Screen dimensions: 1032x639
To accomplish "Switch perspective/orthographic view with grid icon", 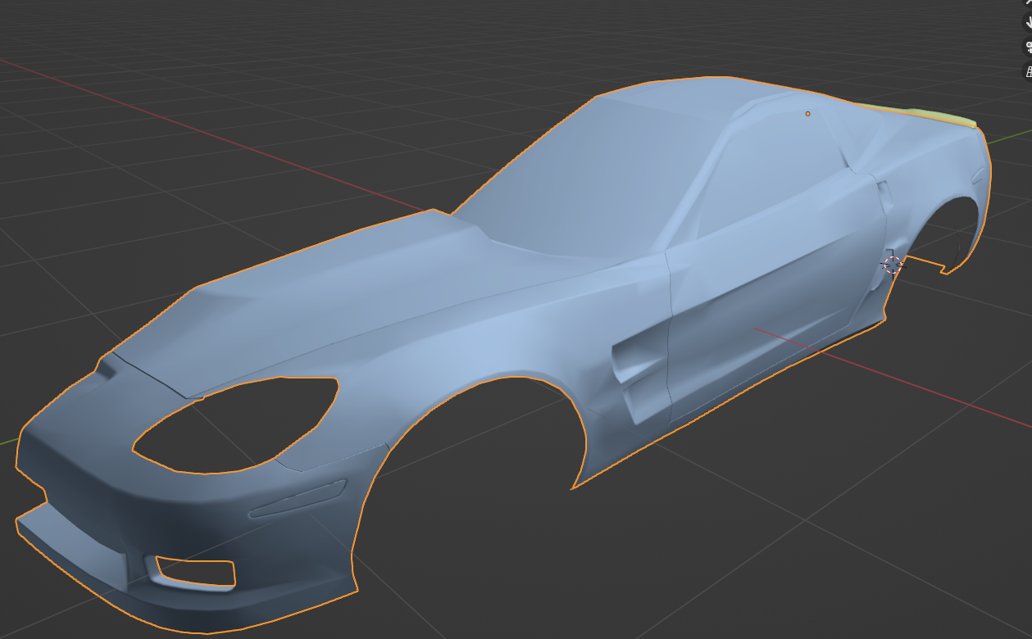I will 1029,71.
